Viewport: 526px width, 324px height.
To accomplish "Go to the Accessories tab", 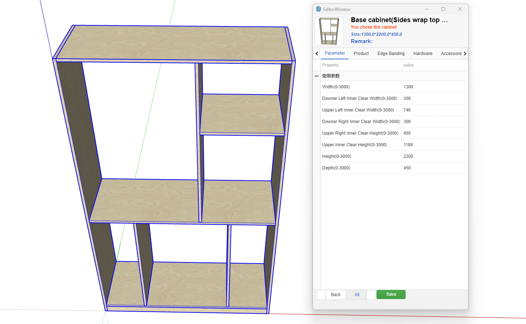I will click(x=451, y=54).
